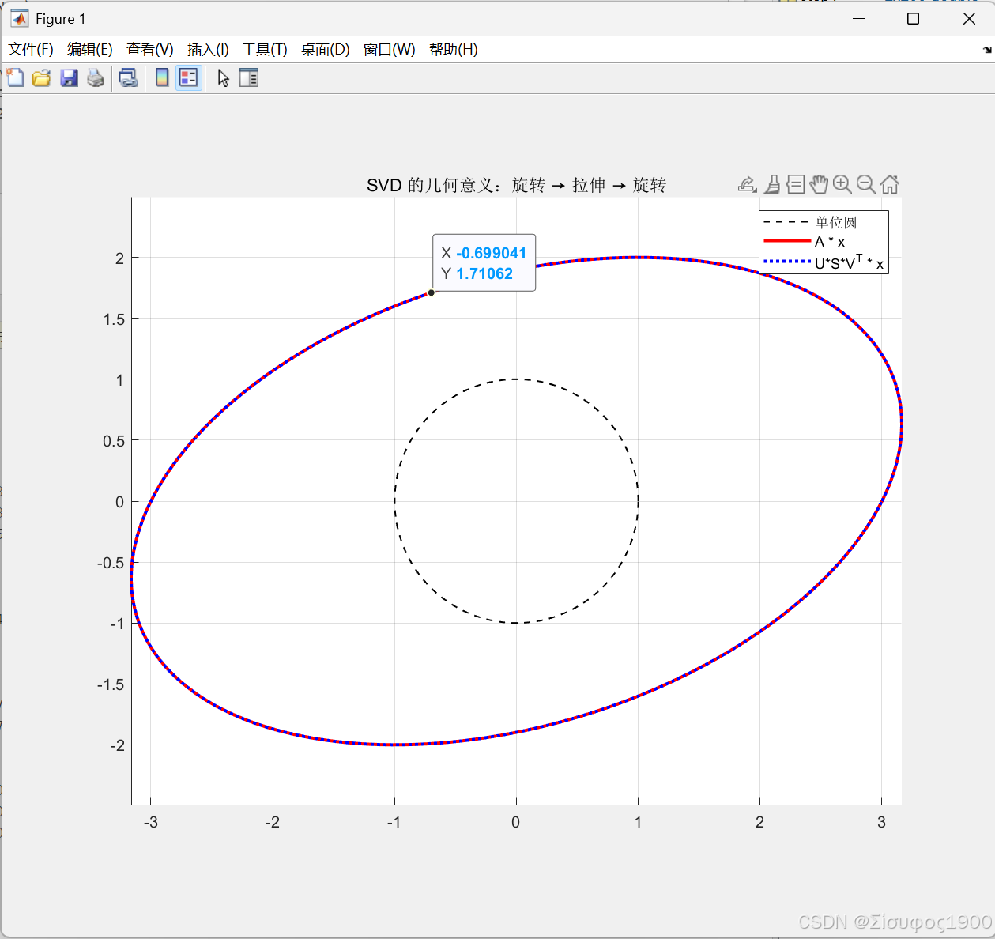
Task: Click the Brush/Select Data paintbrush tool
Action: point(772,184)
